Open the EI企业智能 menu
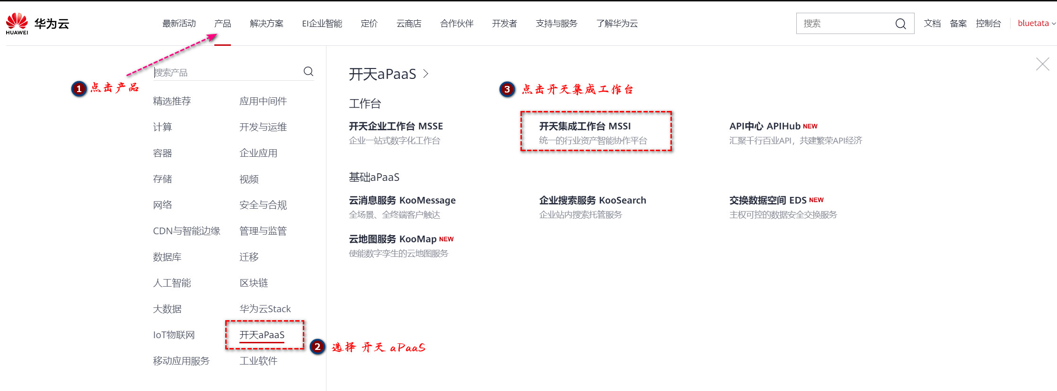Viewport: 1057px width, 391px height. point(322,23)
